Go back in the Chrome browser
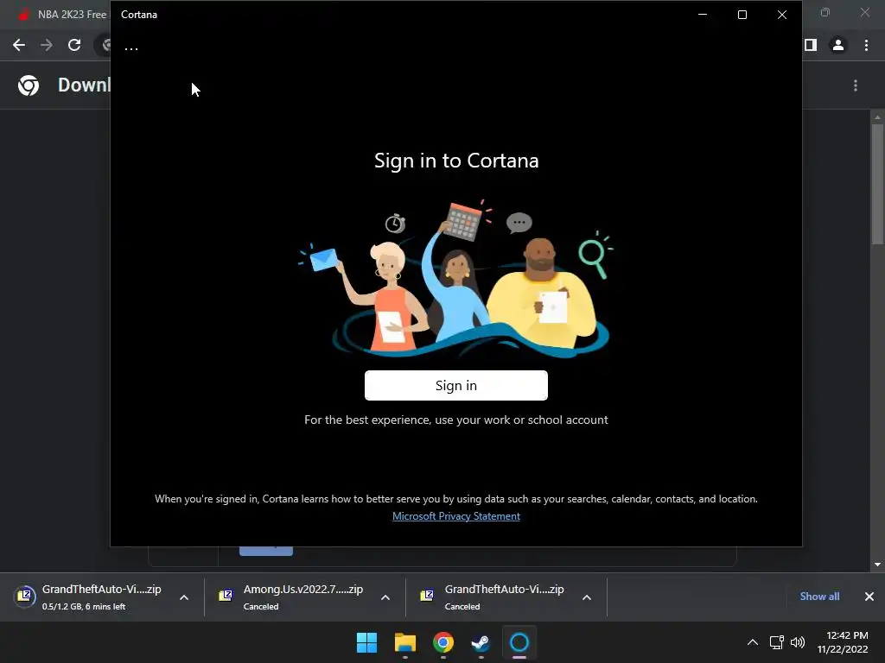 (x=19, y=45)
